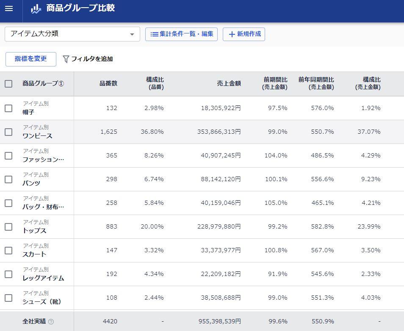This screenshot has width=404, height=331.
Task: Click the funnel filter icon
Action: 66,59
